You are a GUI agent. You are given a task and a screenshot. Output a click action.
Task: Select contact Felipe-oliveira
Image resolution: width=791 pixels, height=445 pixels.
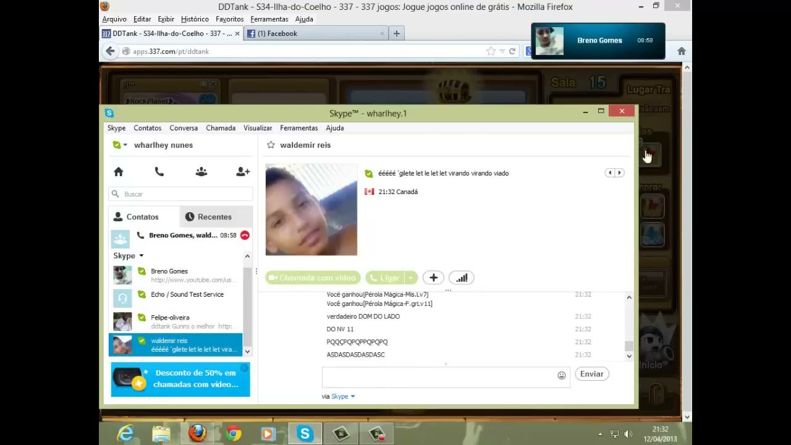click(x=176, y=321)
